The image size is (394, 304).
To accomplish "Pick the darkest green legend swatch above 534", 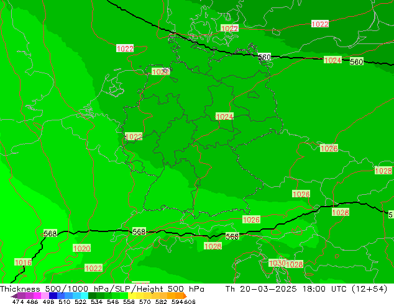I will click(x=92, y=296).
